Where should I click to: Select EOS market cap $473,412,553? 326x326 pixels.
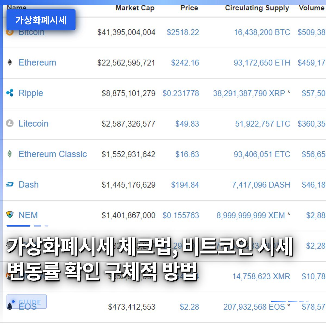coord(132,307)
